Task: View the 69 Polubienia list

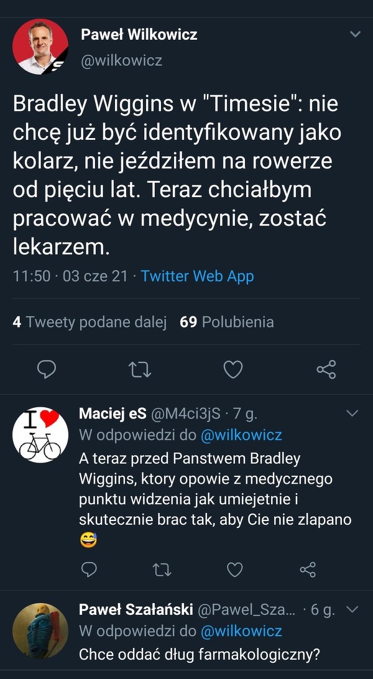Action: point(226,322)
